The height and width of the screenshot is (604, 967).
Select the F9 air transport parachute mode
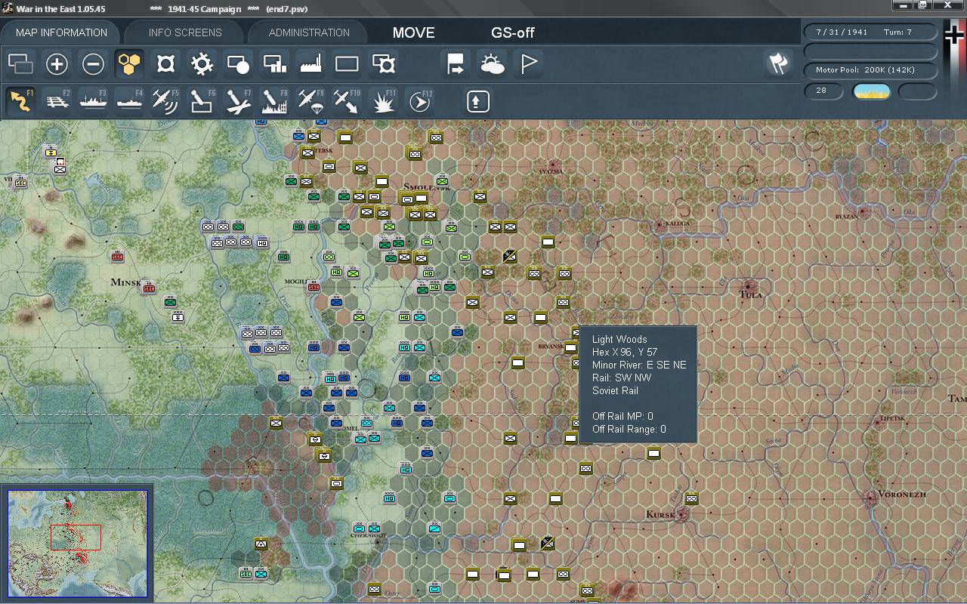[x=310, y=101]
